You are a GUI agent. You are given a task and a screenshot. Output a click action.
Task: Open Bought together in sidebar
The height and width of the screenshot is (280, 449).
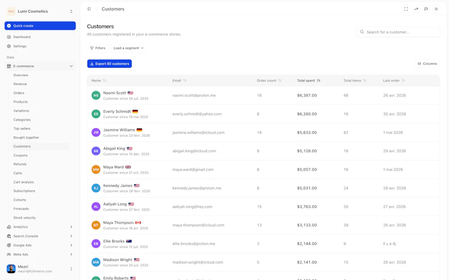(26, 137)
